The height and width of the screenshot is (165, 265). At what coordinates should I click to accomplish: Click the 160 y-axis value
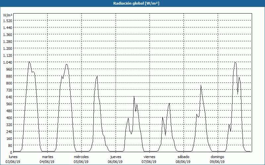[9, 138]
